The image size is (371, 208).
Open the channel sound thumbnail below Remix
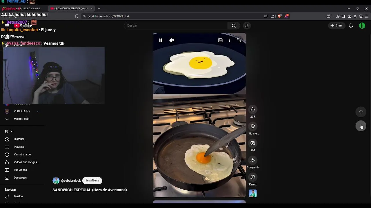pyautogui.click(x=253, y=194)
